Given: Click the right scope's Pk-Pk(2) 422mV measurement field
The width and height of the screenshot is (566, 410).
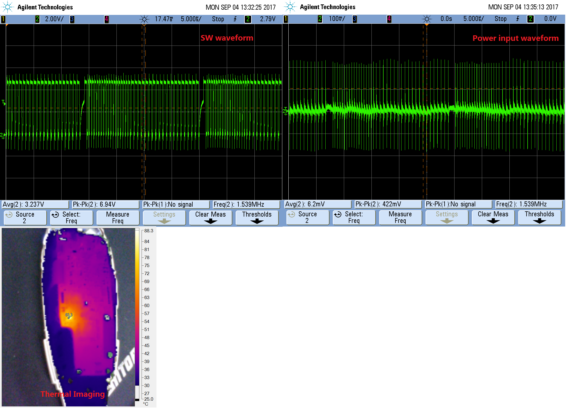Looking at the screenshot, I should pos(388,204).
